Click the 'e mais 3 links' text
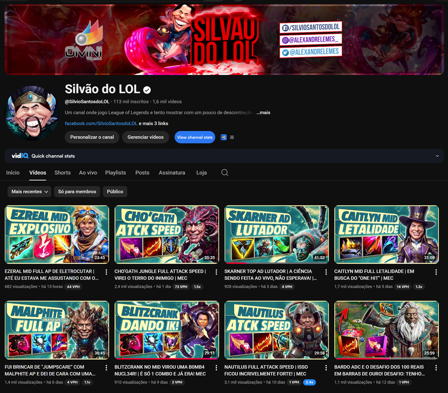 tap(153, 124)
